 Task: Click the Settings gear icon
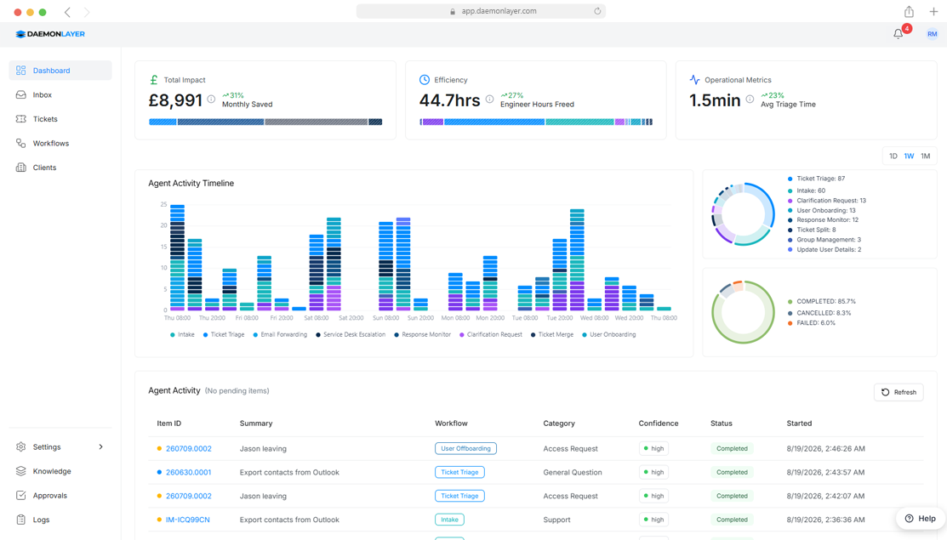[21, 446]
